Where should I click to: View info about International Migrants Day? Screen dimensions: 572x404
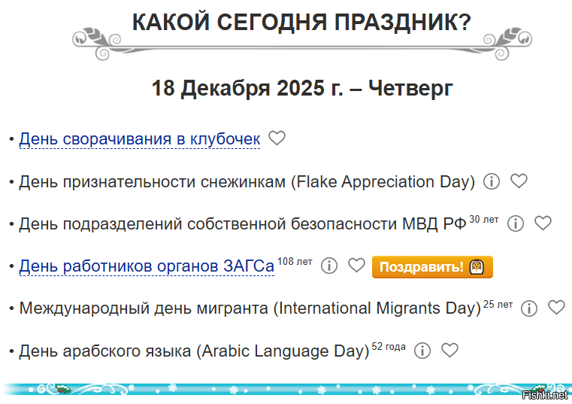[529, 308]
